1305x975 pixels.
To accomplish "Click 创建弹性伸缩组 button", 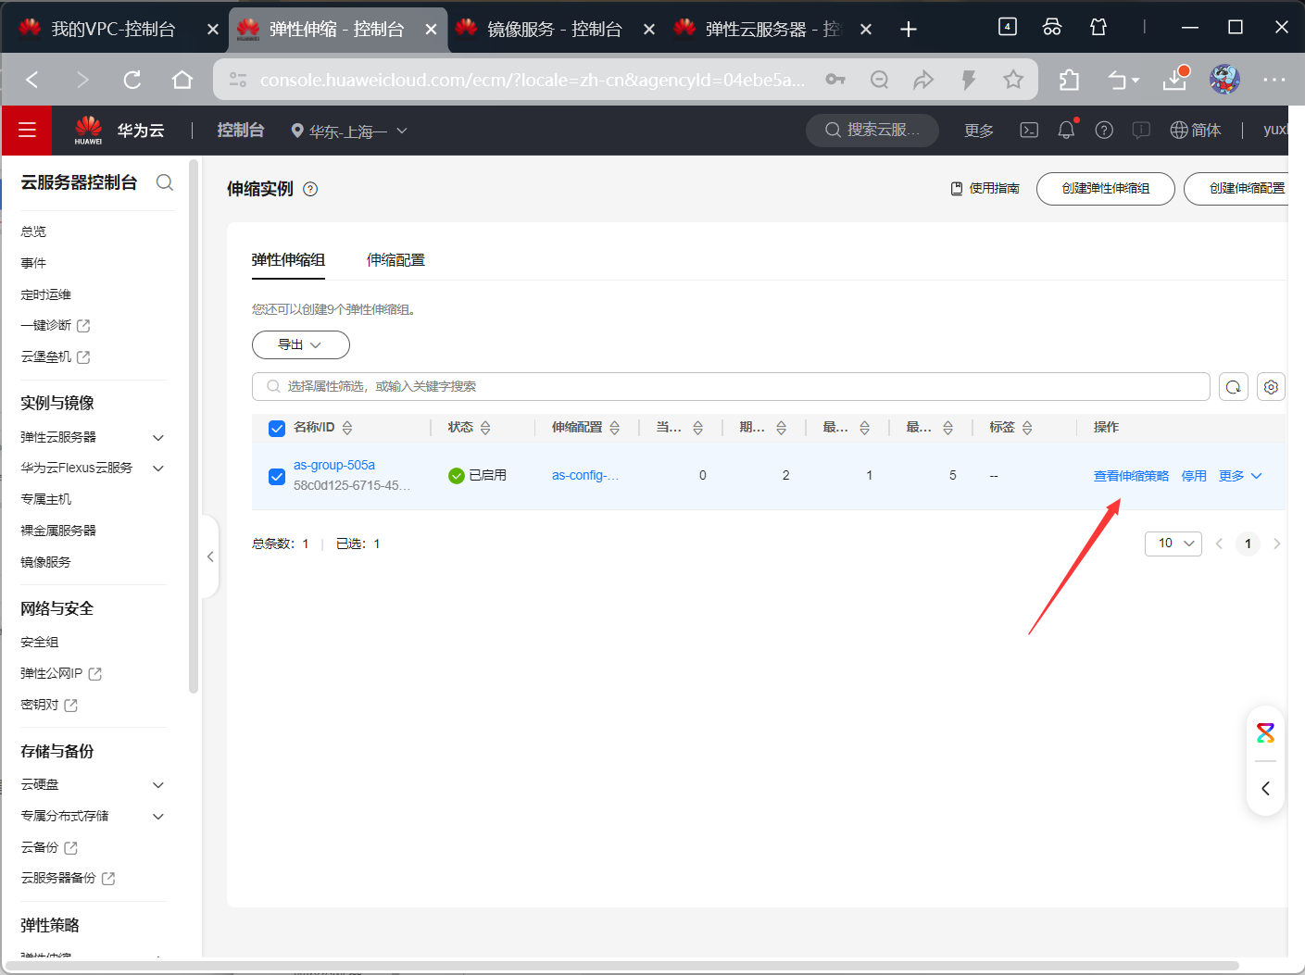I will pos(1106,189).
